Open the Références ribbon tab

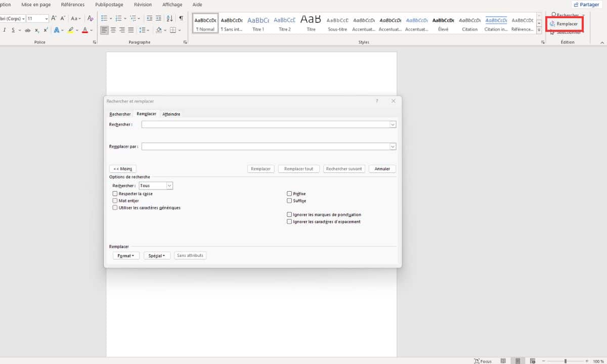pyautogui.click(x=73, y=5)
